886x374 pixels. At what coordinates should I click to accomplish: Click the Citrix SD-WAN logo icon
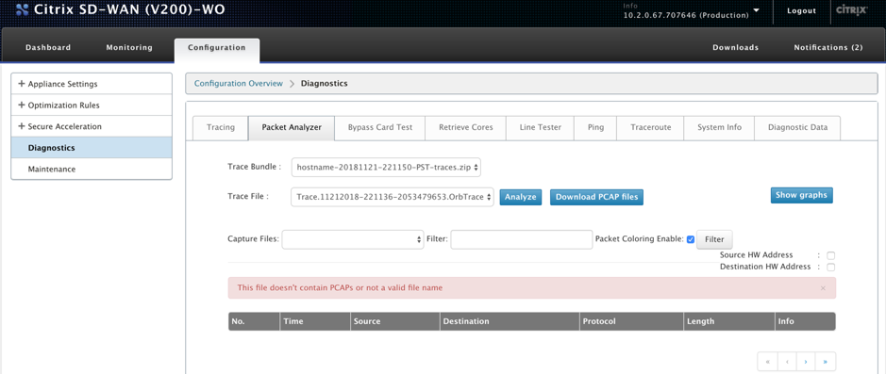pos(23,10)
